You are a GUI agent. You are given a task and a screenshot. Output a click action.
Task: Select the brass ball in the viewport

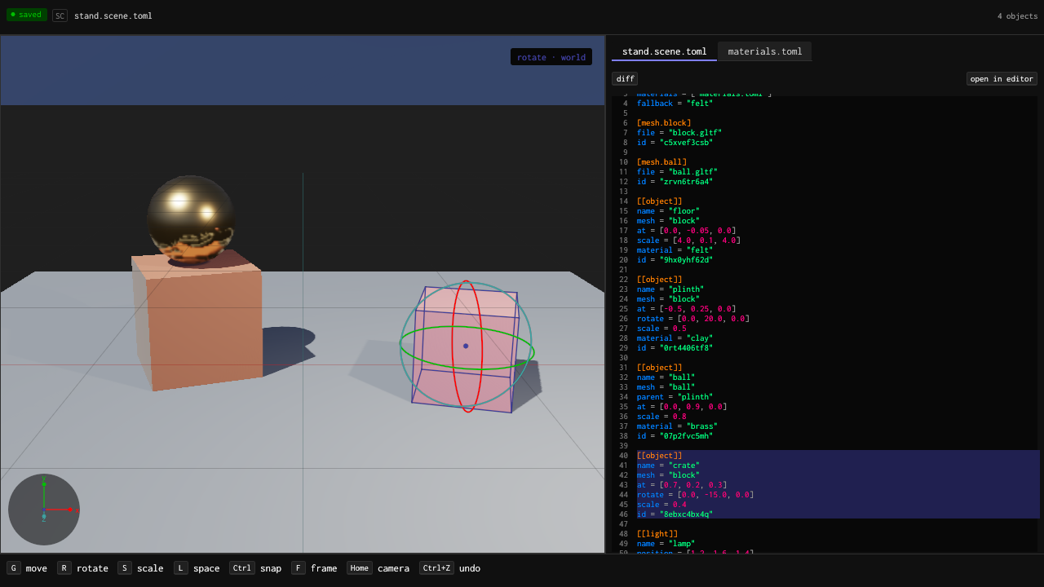(191, 220)
